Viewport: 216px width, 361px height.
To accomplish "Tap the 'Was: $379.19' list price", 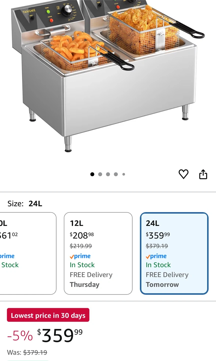I will pyautogui.click(x=27, y=352).
